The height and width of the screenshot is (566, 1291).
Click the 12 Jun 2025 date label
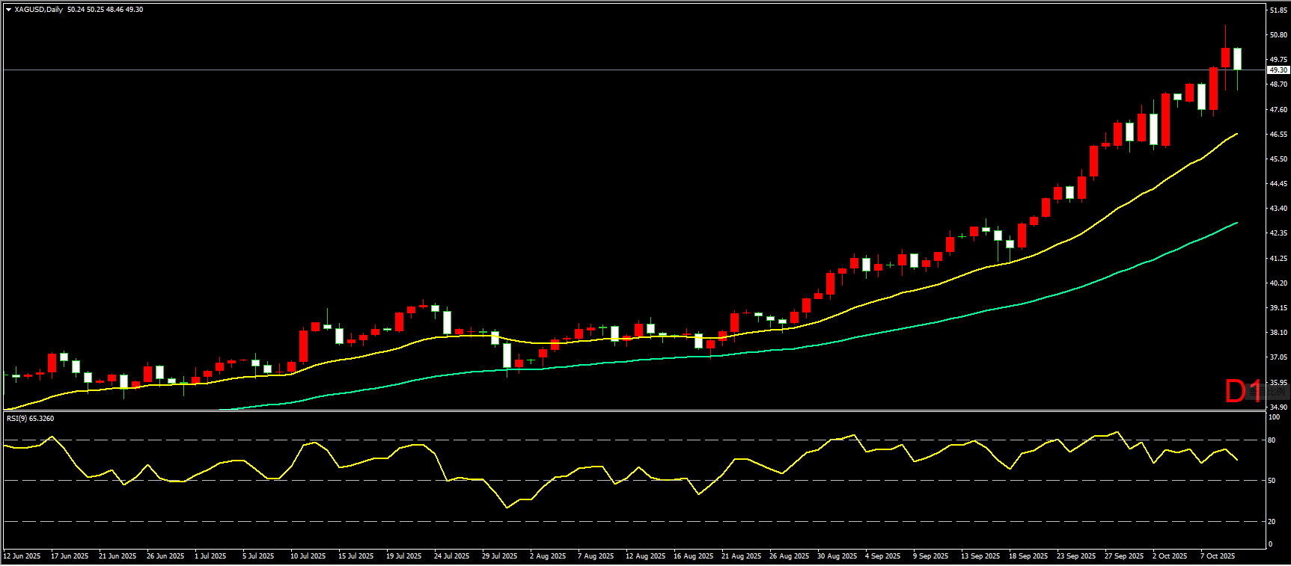coord(22,556)
